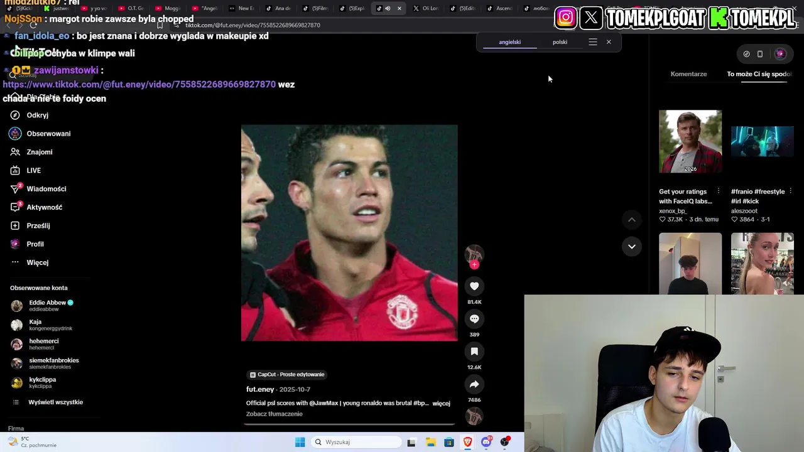Open translate popup hamburger menu
The height and width of the screenshot is (452, 804).
click(593, 42)
